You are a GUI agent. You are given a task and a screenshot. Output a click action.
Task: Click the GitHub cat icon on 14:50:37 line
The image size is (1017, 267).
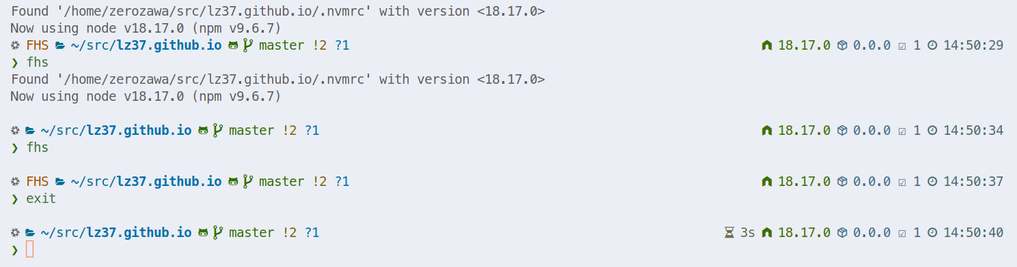tap(233, 182)
